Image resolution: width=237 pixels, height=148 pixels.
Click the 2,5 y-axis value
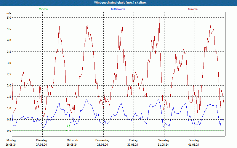coord(9,74)
